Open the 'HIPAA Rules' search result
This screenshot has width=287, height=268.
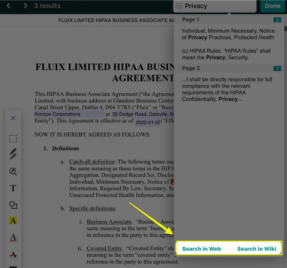228,54
